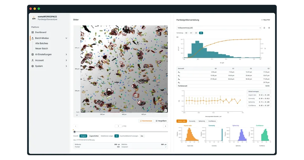
Task: Toggle Zuschneidebereich anzeigen 'Aus' switch
Action: [142, 136]
